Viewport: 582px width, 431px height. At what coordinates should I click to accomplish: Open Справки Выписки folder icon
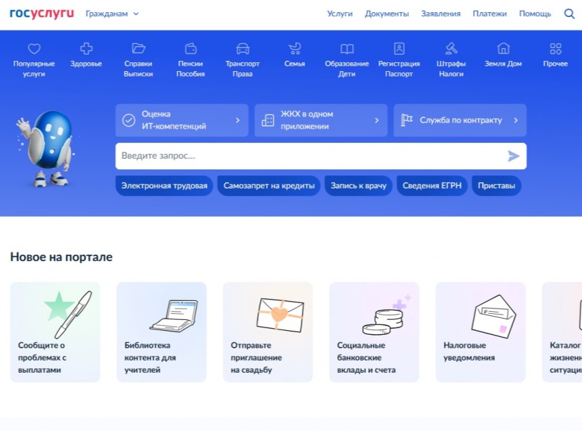(138, 49)
